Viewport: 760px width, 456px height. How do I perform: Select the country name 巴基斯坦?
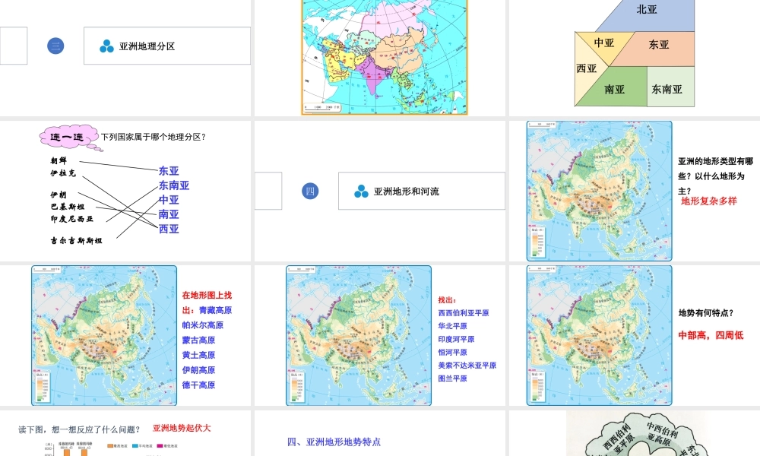click(x=68, y=207)
